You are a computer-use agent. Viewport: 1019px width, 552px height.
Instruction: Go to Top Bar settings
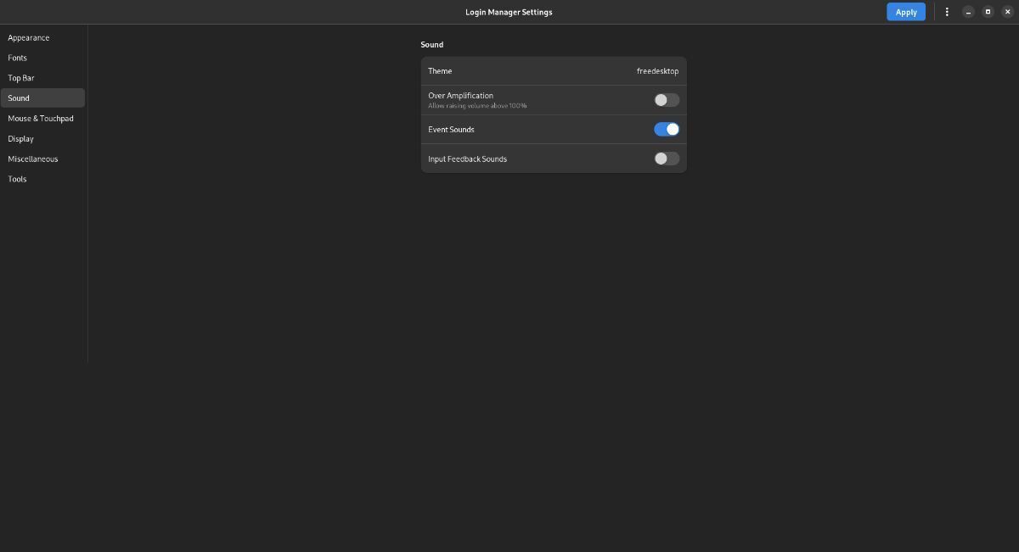(x=42, y=78)
